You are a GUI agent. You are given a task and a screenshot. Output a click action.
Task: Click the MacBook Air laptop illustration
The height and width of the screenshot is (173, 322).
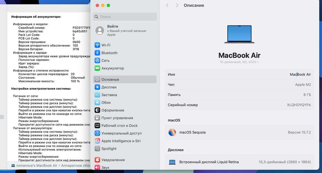tap(239, 34)
